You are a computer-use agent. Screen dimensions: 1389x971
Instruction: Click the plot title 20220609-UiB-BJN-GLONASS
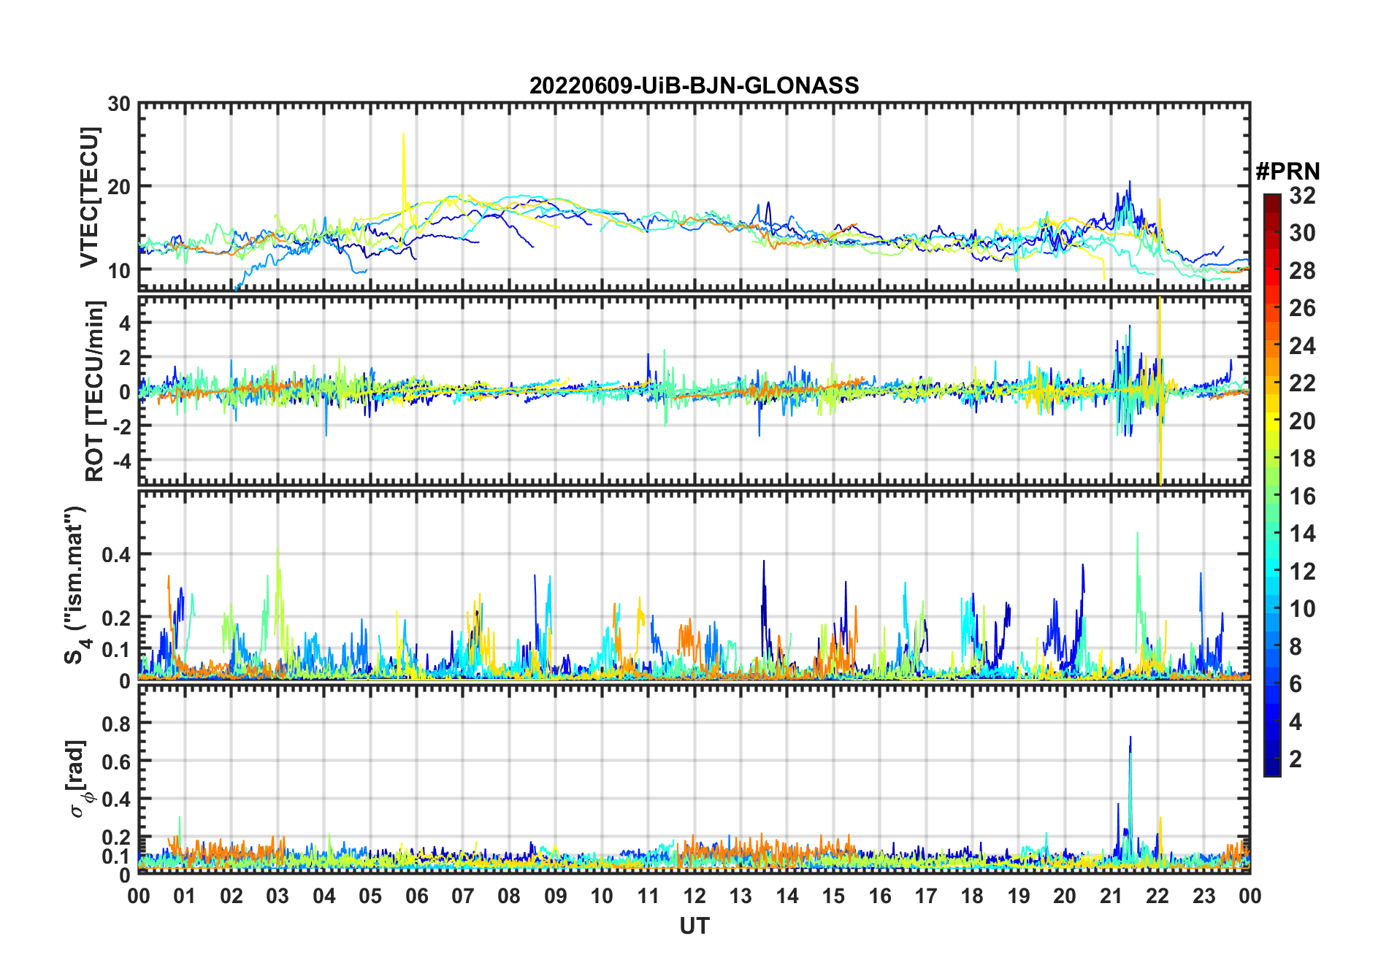[x=694, y=86]
